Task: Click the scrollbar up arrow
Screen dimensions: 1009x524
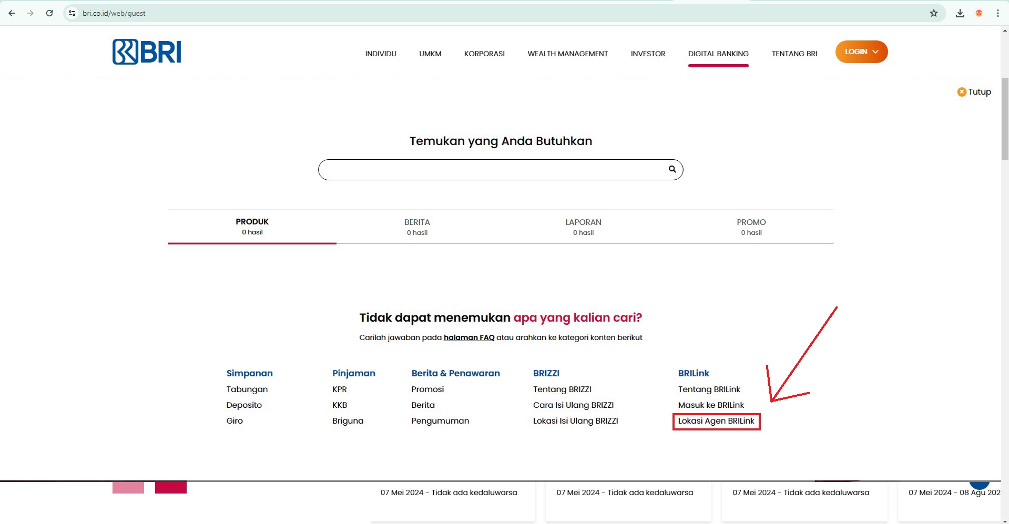Action: click(x=1005, y=30)
